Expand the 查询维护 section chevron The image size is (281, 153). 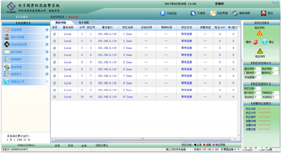(47, 59)
